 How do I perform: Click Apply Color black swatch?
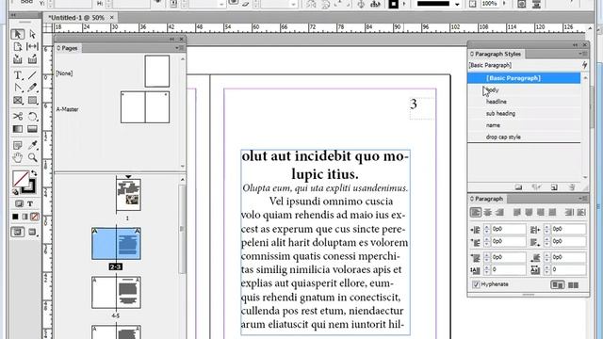click(15, 217)
